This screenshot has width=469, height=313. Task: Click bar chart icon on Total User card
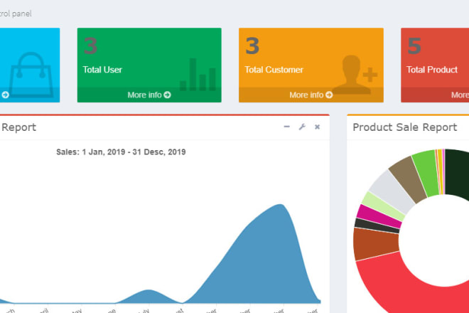[198, 75]
